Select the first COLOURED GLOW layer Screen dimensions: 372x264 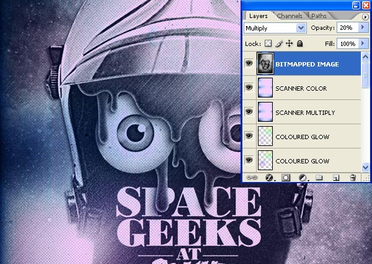coord(303,137)
